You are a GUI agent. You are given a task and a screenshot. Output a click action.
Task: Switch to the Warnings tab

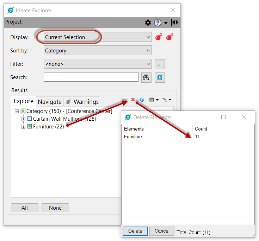pos(82,102)
